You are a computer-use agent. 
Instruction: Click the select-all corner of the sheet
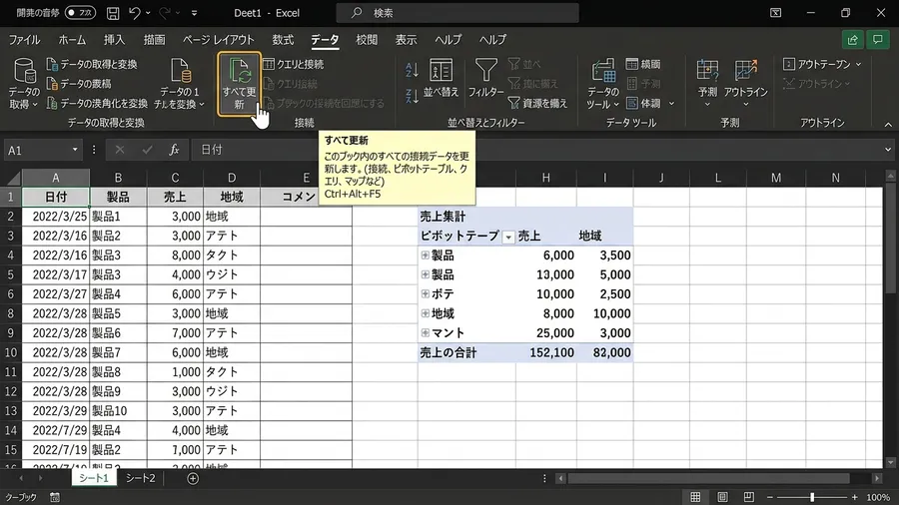[13, 178]
